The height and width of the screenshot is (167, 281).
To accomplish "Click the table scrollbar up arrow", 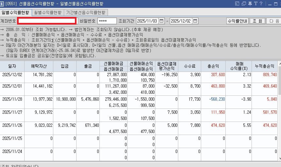I will pos(280,63).
